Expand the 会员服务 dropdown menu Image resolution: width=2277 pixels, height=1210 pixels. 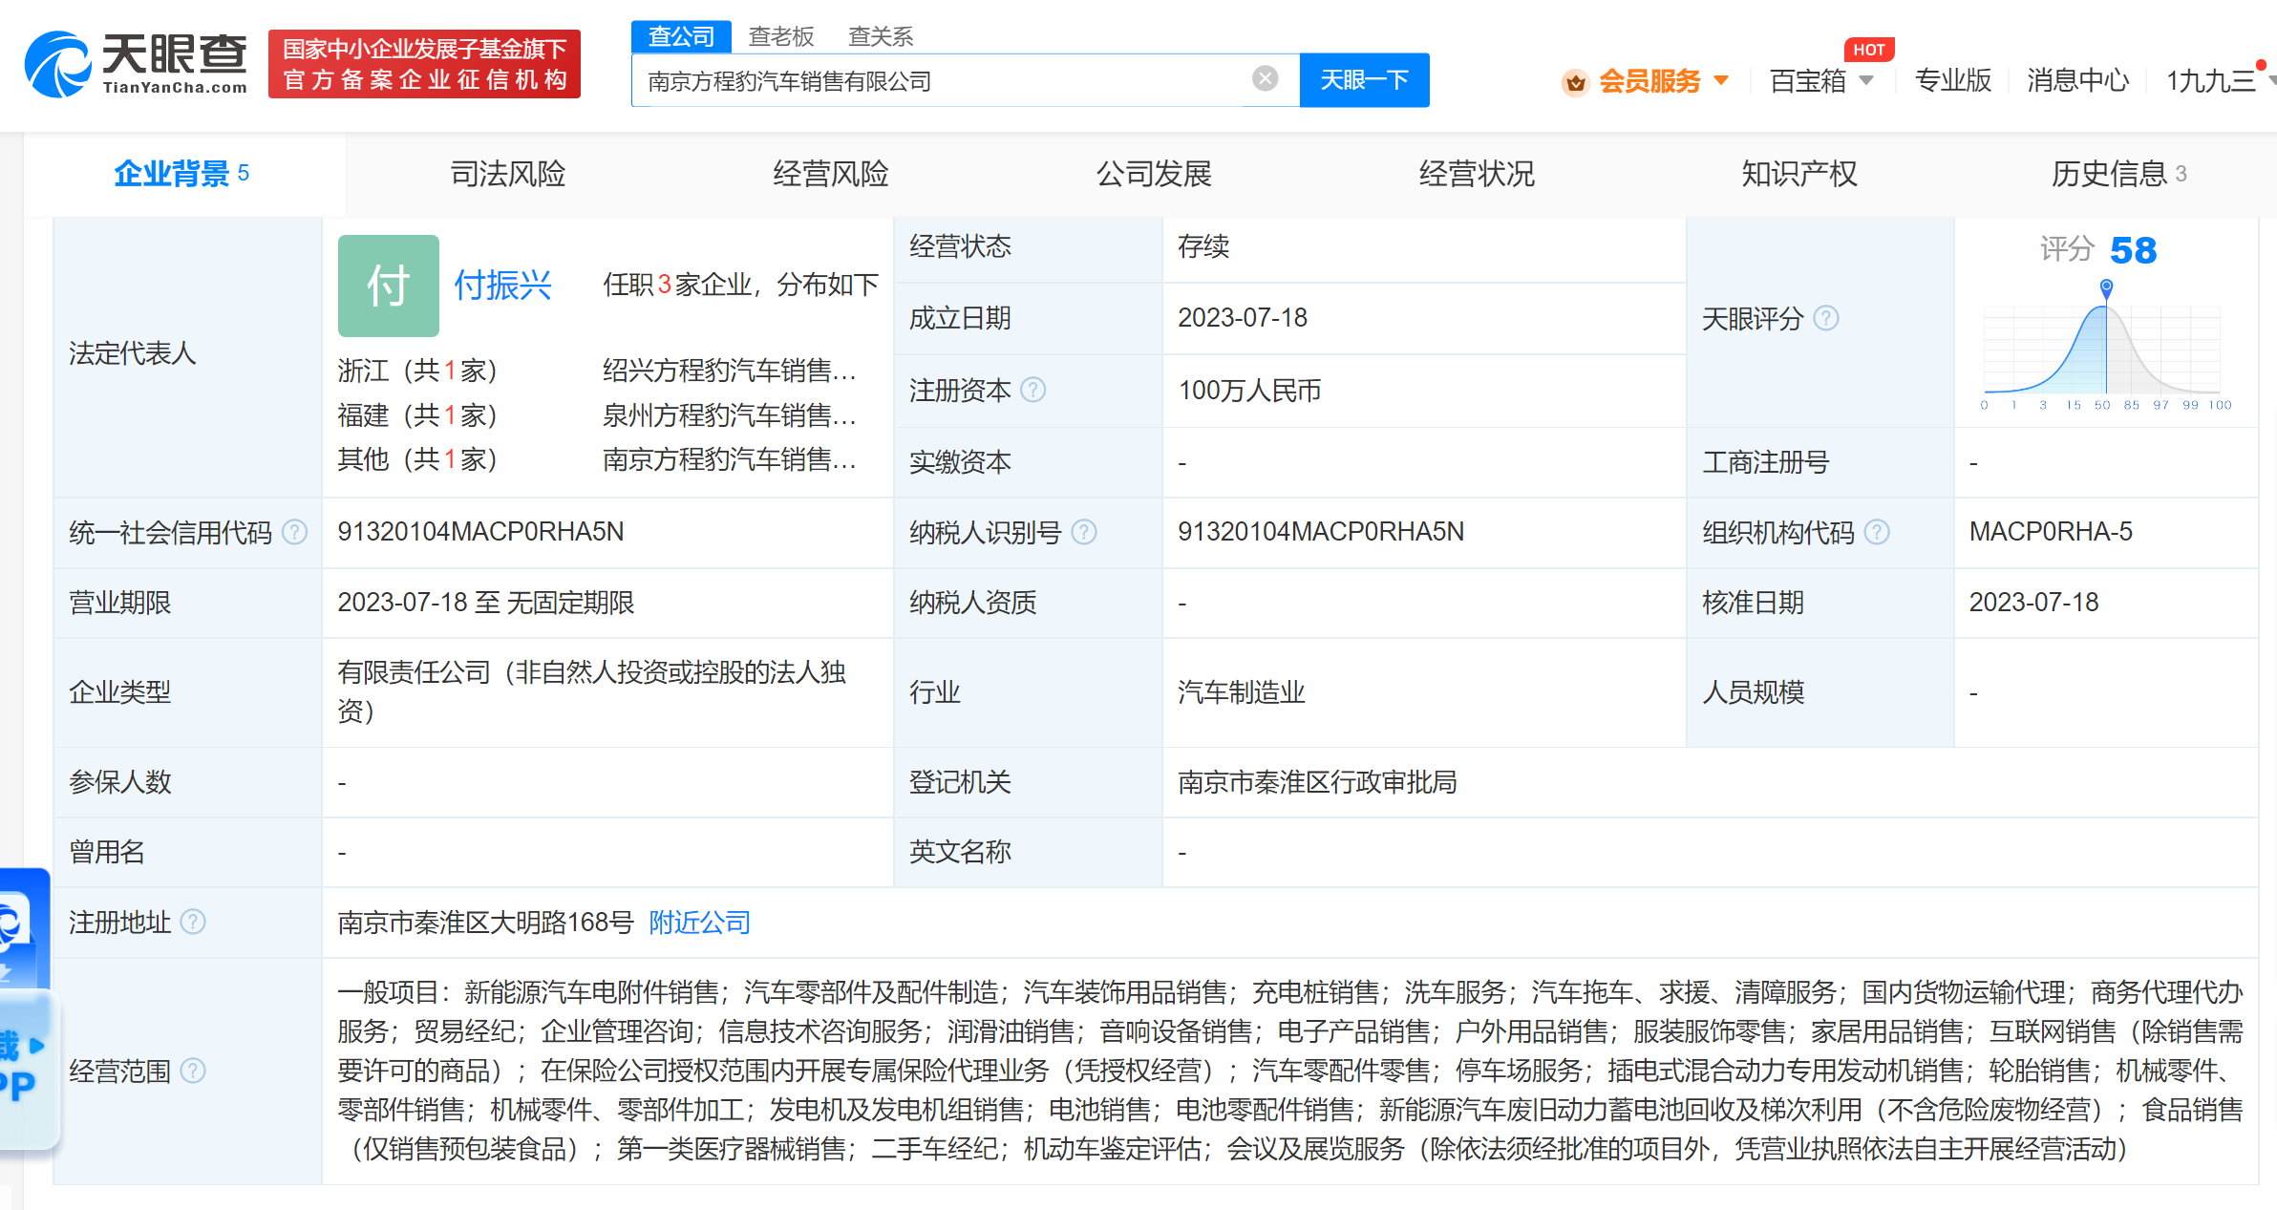click(x=1721, y=80)
